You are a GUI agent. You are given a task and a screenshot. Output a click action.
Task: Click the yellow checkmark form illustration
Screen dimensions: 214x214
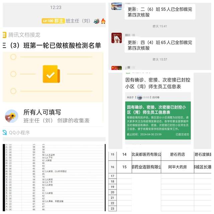(x=51, y=74)
